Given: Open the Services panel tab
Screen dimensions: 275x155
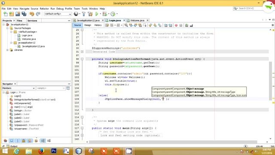Looking at the screenshot, I should tap(32, 21).
